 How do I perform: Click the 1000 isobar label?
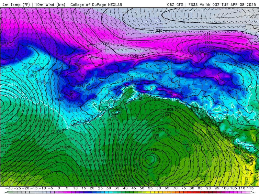[160, 130]
